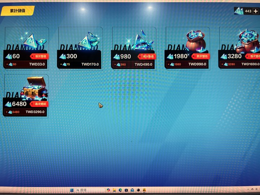Open Microsoft Store from the taskbar
This screenshot has width=260, height=195.
(126, 190)
